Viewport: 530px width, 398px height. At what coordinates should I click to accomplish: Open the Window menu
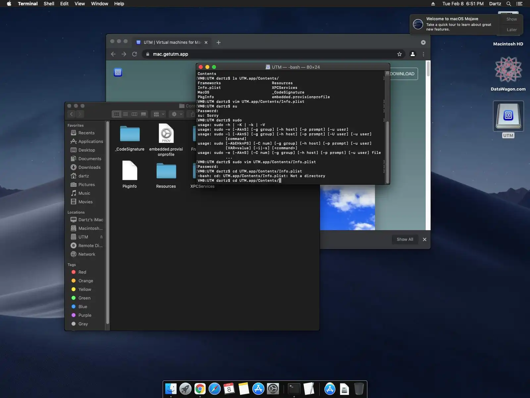[99, 4]
